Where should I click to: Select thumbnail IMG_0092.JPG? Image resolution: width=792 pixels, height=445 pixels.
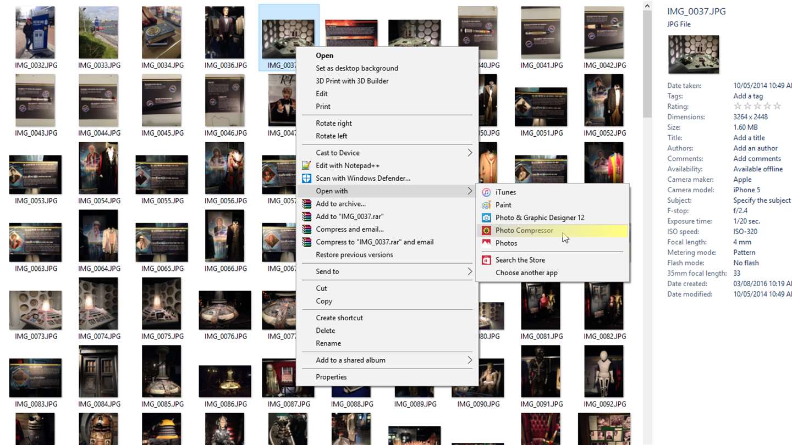point(604,371)
